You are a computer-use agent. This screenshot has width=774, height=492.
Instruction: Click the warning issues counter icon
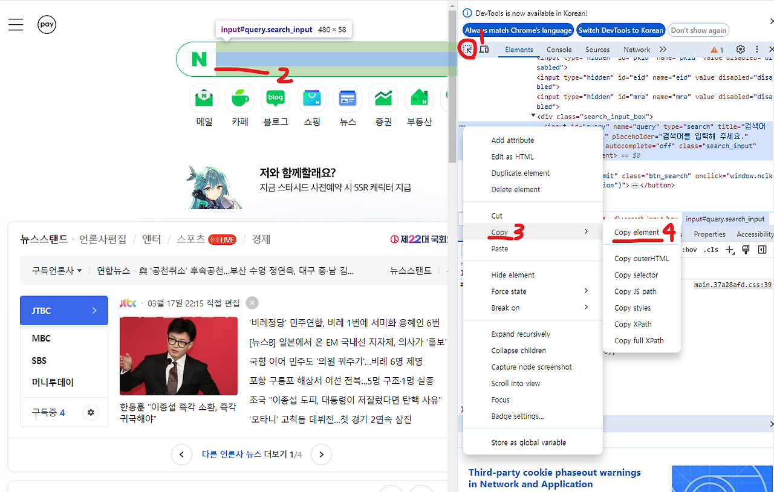pyautogui.click(x=717, y=50)
